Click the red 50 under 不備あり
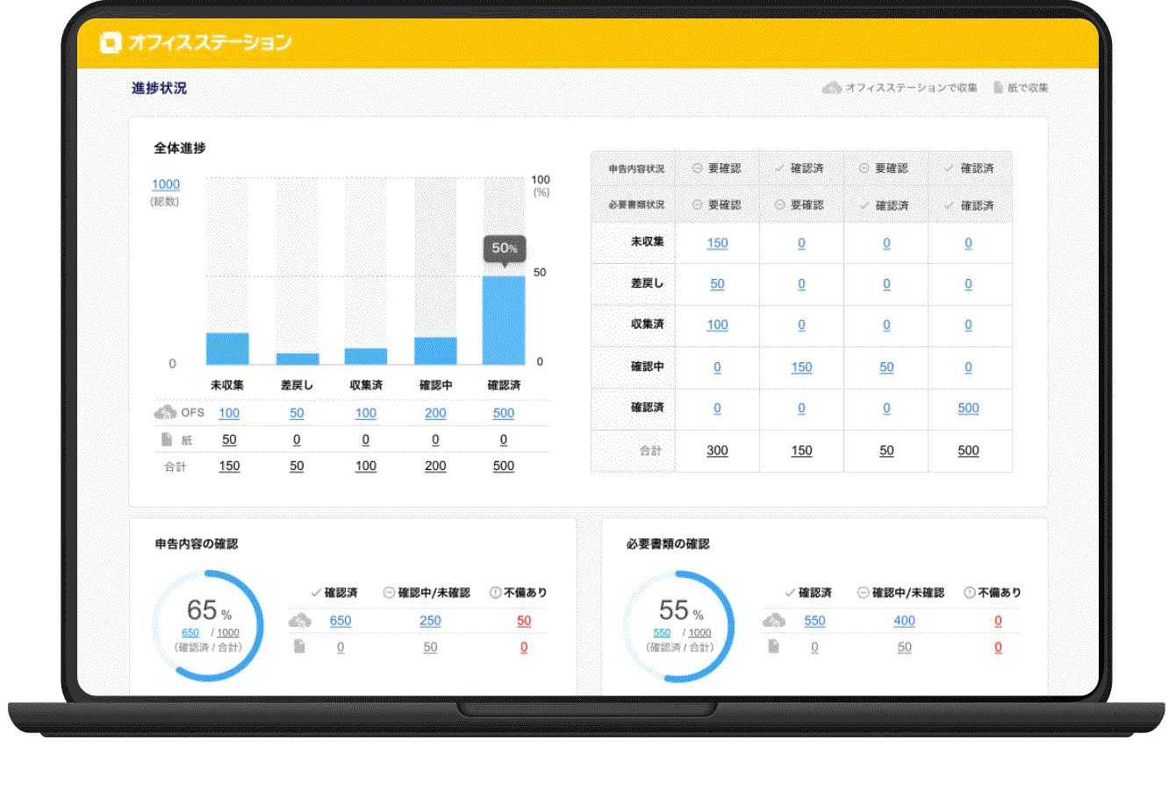This screenshot has height=791, width=1169. point(524,621)
